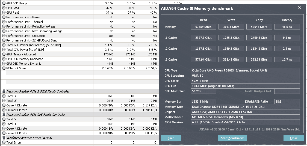Screen dimensions: 307x146
Task: Click the empty North Bridge Clock field
Action: point(287,91)
